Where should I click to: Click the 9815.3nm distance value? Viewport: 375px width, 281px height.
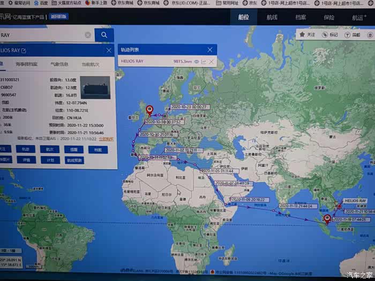coord(183,62)
